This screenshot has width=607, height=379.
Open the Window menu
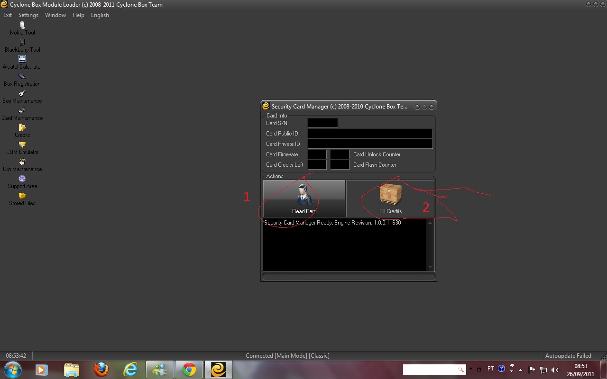(55, 15)
